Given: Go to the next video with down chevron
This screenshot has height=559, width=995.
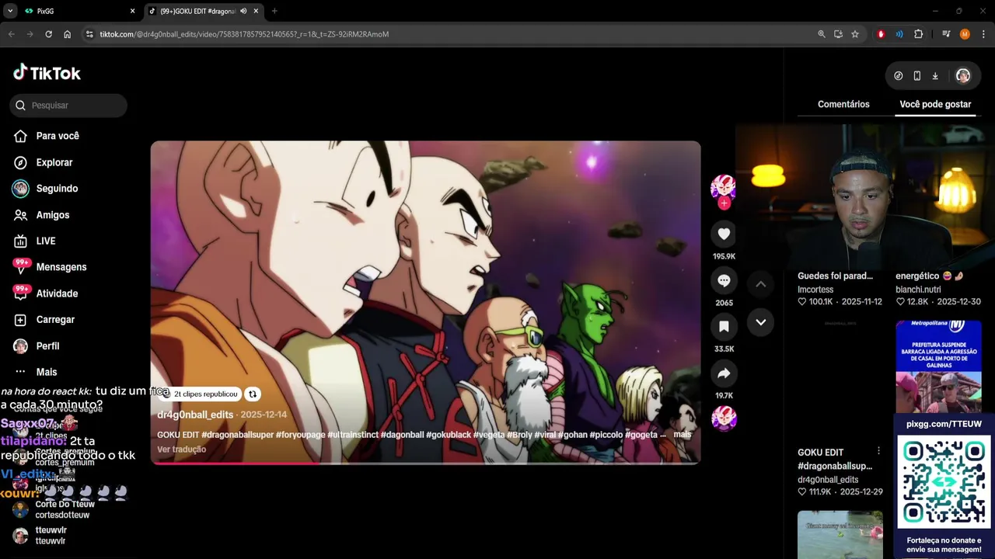Looking at the screenshot, I should point(760,322).
